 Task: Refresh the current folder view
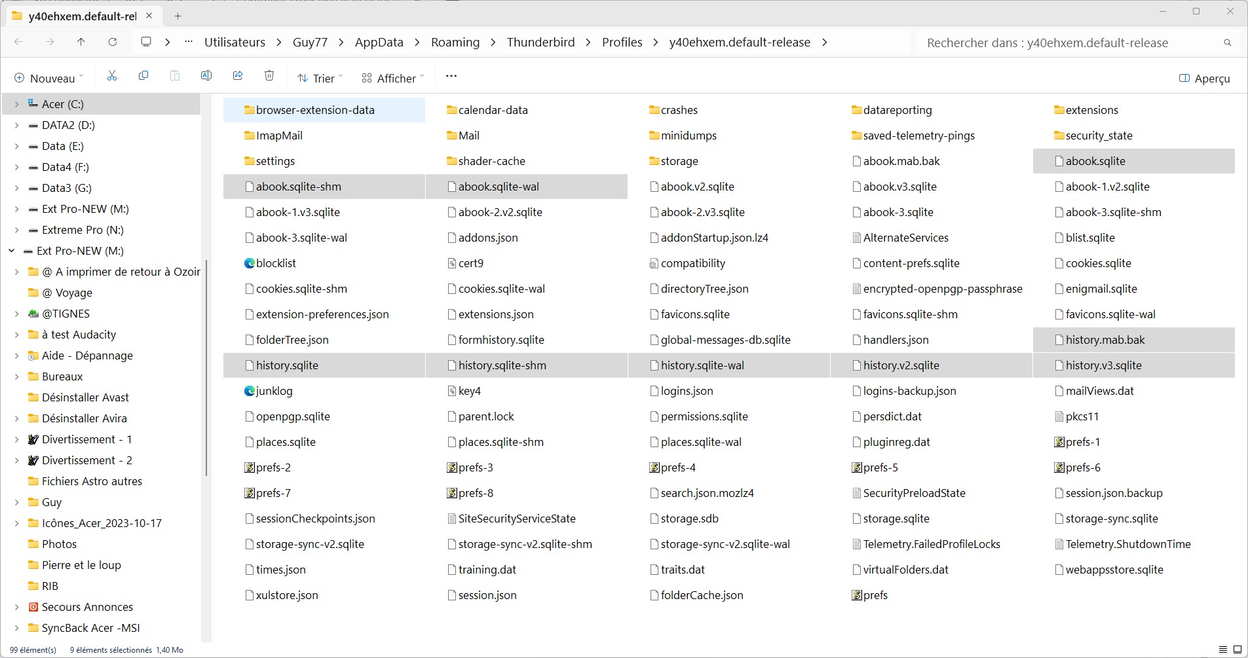[113, 42]
